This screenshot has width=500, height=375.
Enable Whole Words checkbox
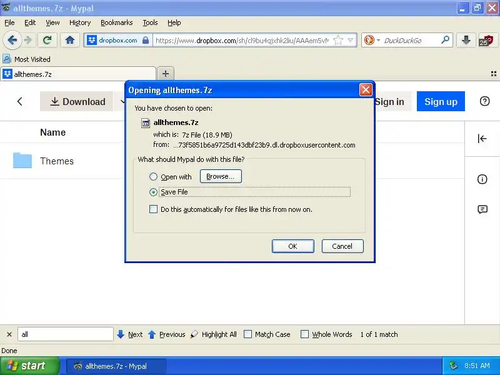pos(304,334)
